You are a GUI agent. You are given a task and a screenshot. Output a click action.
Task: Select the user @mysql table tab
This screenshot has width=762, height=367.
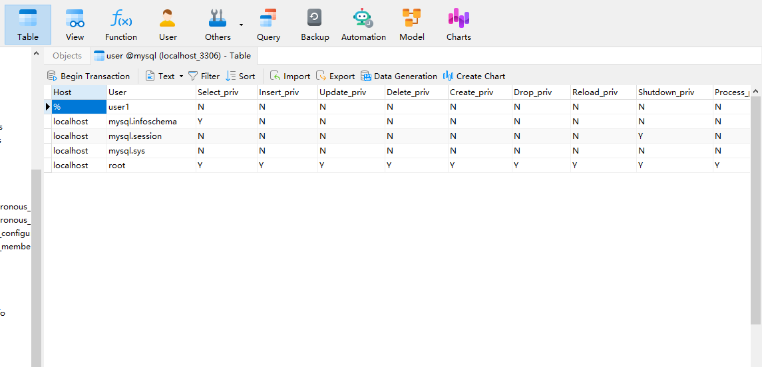coord(173,55)
